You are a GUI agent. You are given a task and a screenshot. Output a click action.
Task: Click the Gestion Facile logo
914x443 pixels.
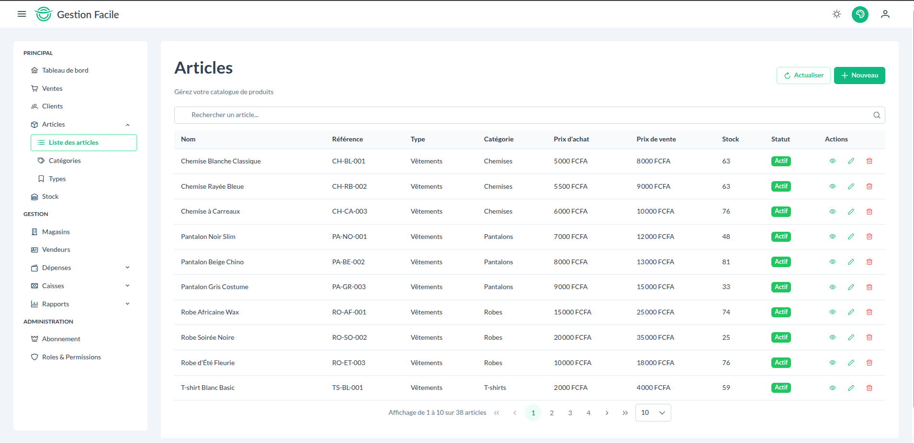coord(77,14)
